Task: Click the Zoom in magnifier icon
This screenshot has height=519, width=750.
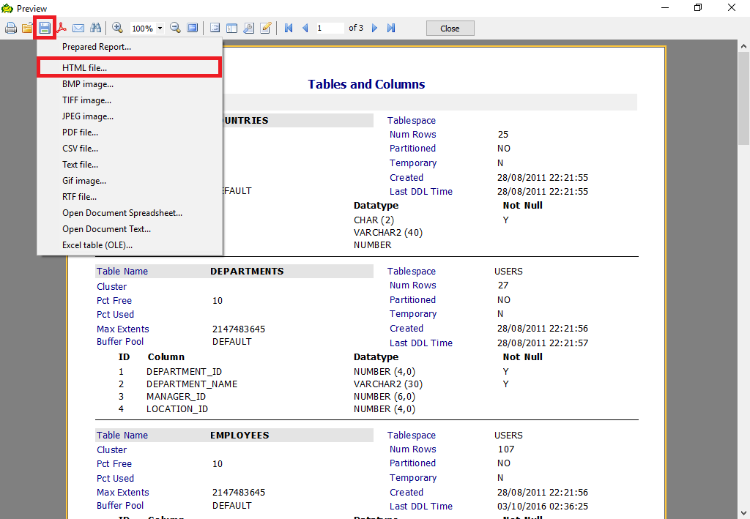Action: pos(117,28)
